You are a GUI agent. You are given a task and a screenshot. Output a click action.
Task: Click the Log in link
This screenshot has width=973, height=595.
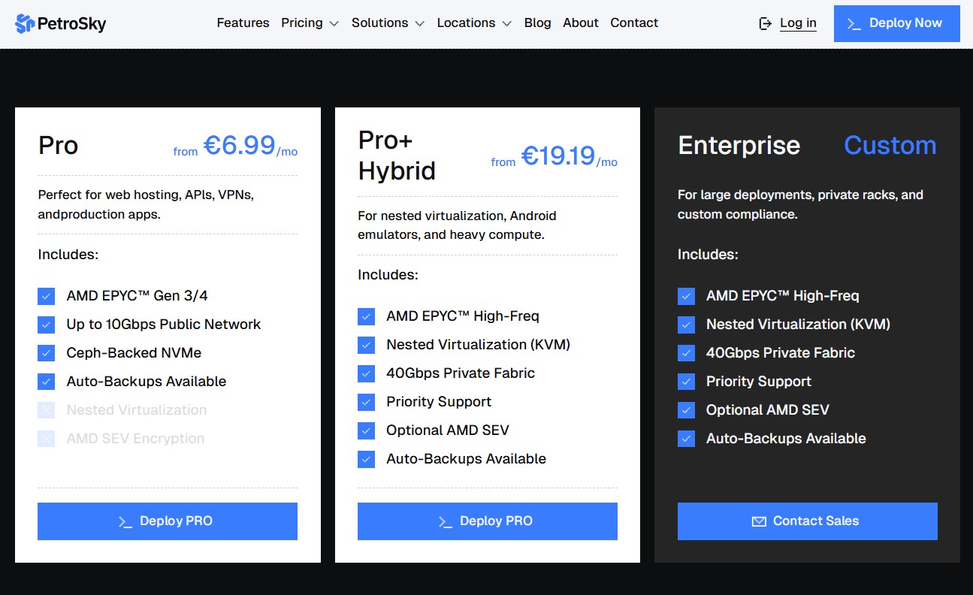pos(798,23)
